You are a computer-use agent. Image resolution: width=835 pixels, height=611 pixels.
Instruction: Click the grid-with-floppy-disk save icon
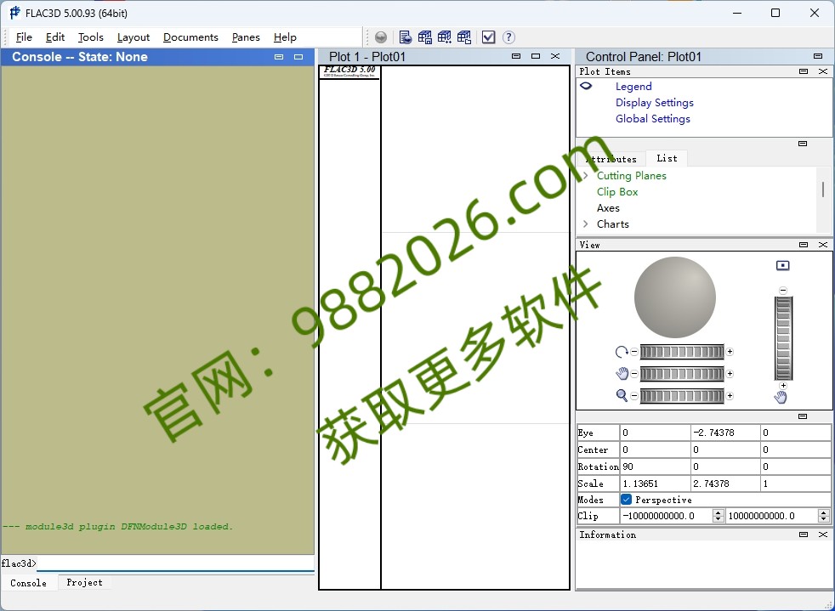[425, 37]
